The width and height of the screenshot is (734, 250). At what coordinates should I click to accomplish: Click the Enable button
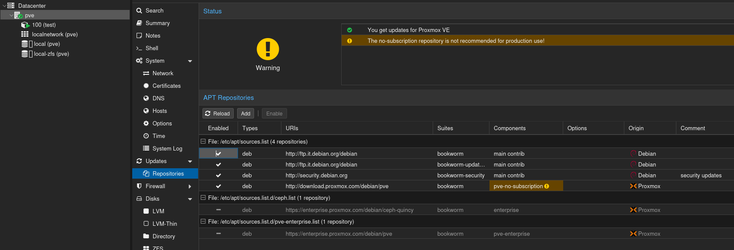tap(274, 113)
